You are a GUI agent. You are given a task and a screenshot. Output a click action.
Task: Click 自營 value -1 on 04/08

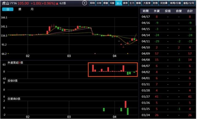point(179,60)
